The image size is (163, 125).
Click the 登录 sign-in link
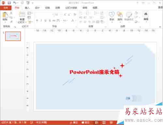160,7
